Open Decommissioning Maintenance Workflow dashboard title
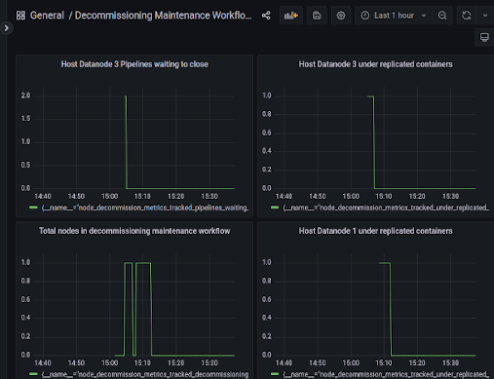Image resolution: width=494 pixels, height=379 pixels. pos(163,16)
